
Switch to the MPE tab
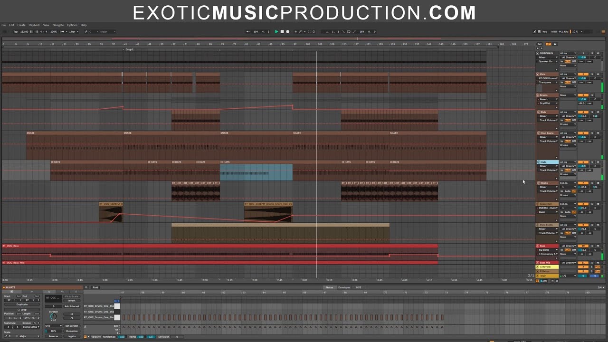pos(359,287)
